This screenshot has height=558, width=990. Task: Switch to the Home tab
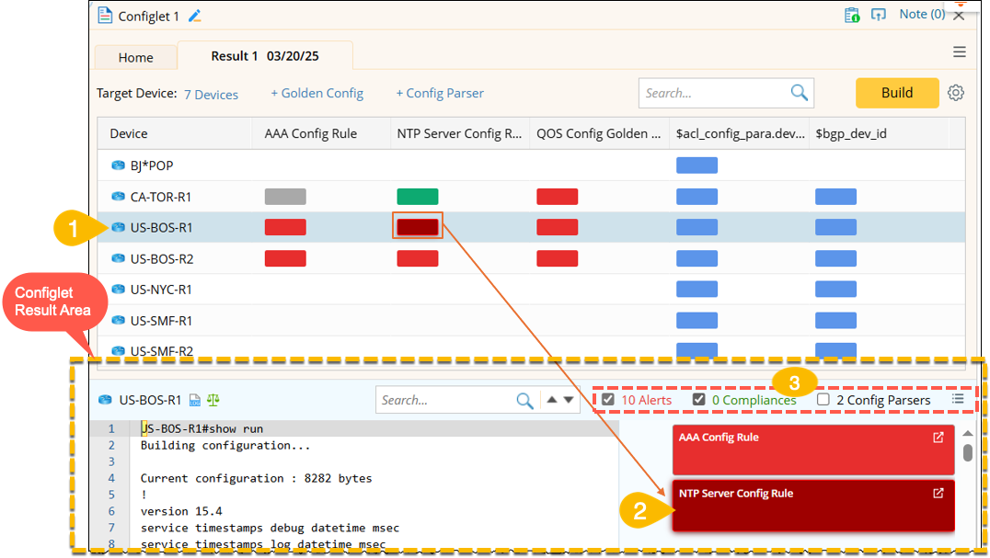(135, 57)
